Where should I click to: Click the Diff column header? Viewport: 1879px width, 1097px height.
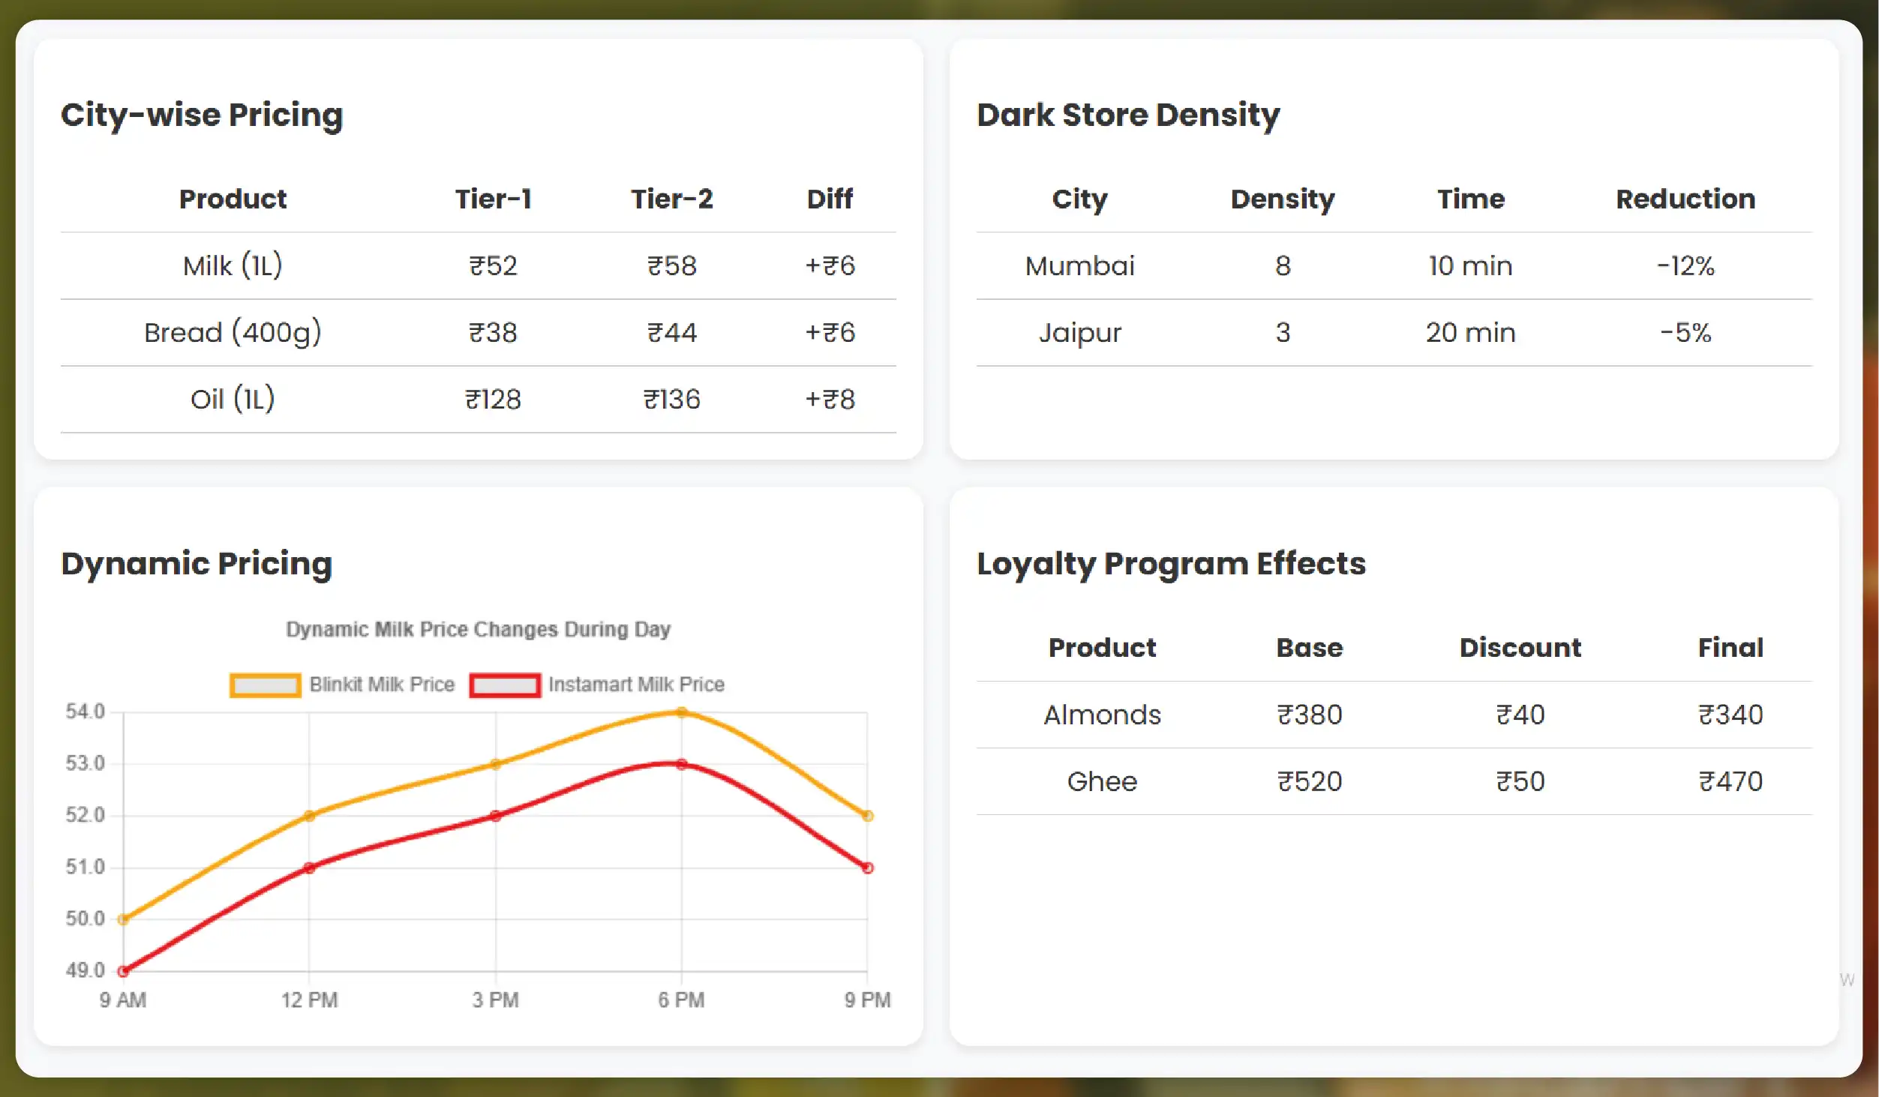coord(830,199)
